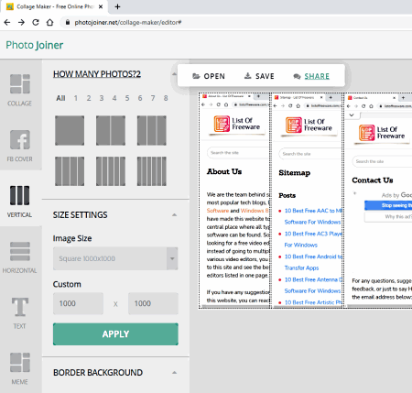The image size is (412, 393).
Task: Pick the six-column layout thumbnail
Action: [152, 171]
